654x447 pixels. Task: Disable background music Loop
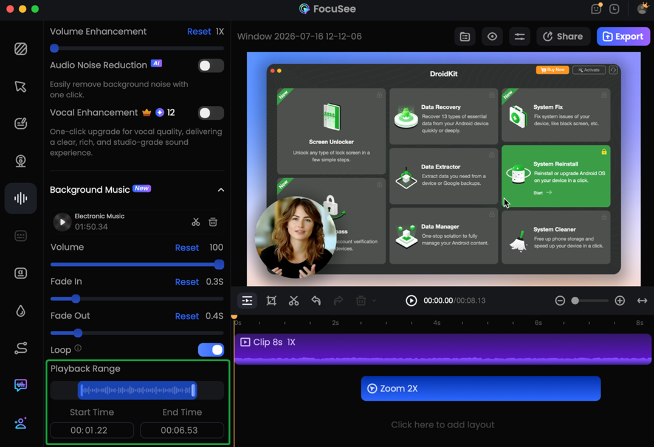(211, 350)
